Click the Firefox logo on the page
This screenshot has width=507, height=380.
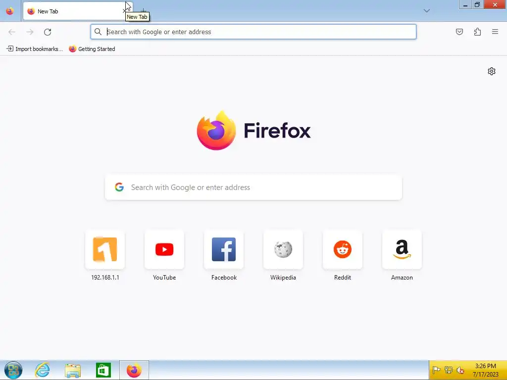coord(254,131)
